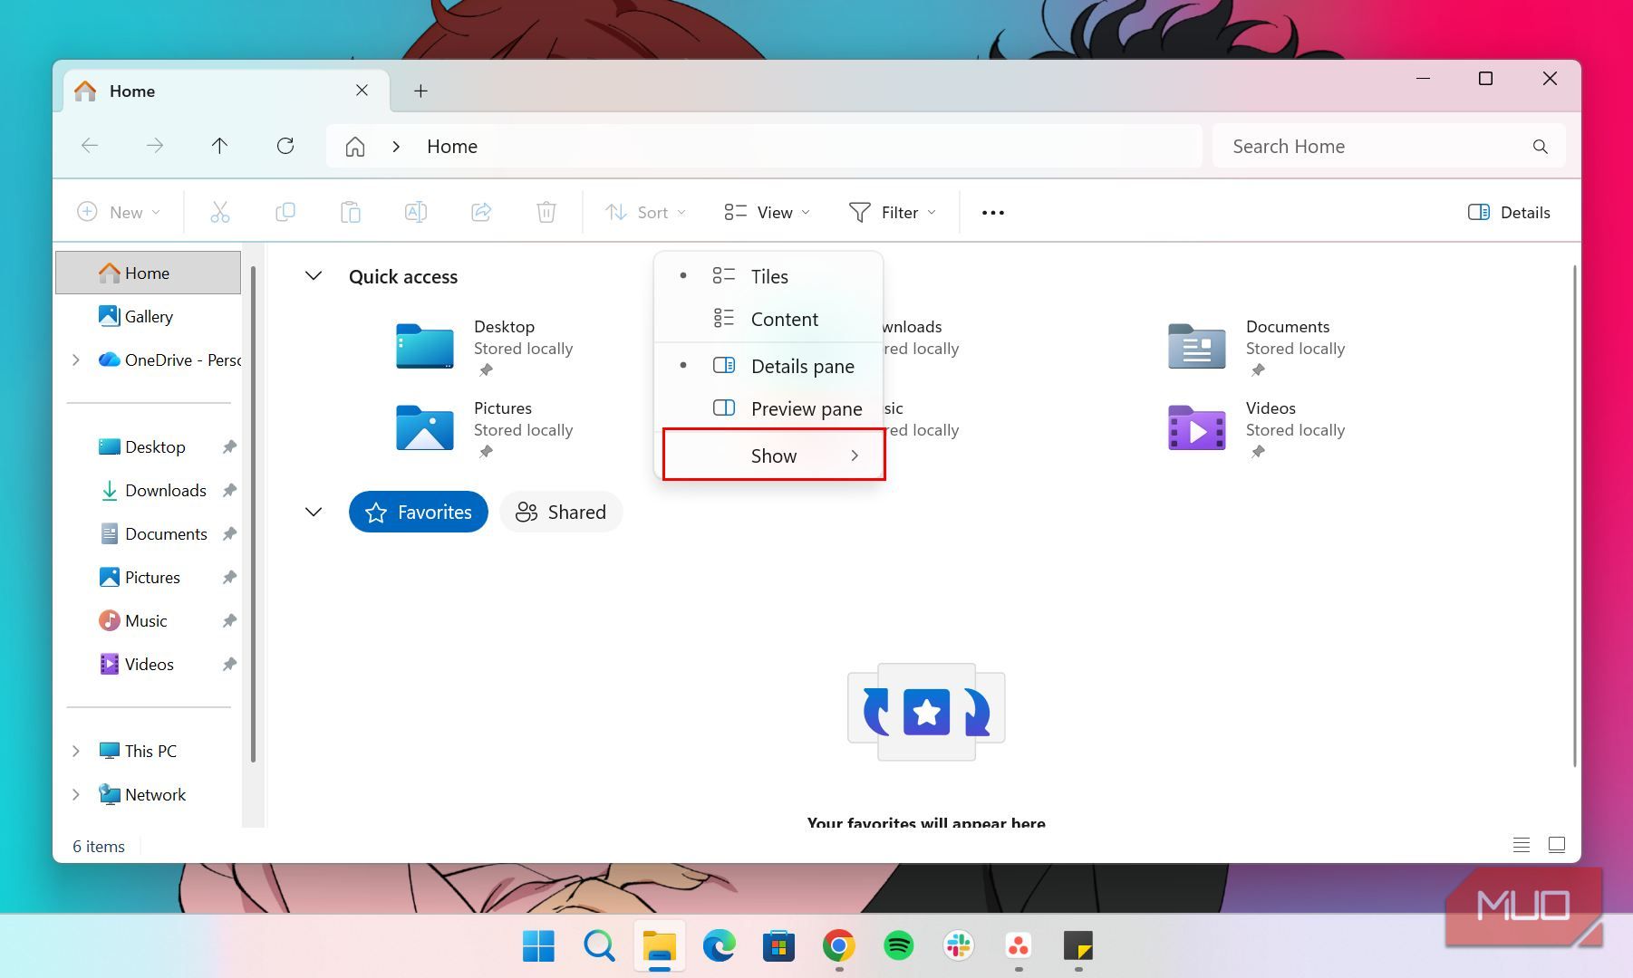Screen dimensions: 1633x978
Task: Open the Filter dropdown
Action: (x=893, y=212)
